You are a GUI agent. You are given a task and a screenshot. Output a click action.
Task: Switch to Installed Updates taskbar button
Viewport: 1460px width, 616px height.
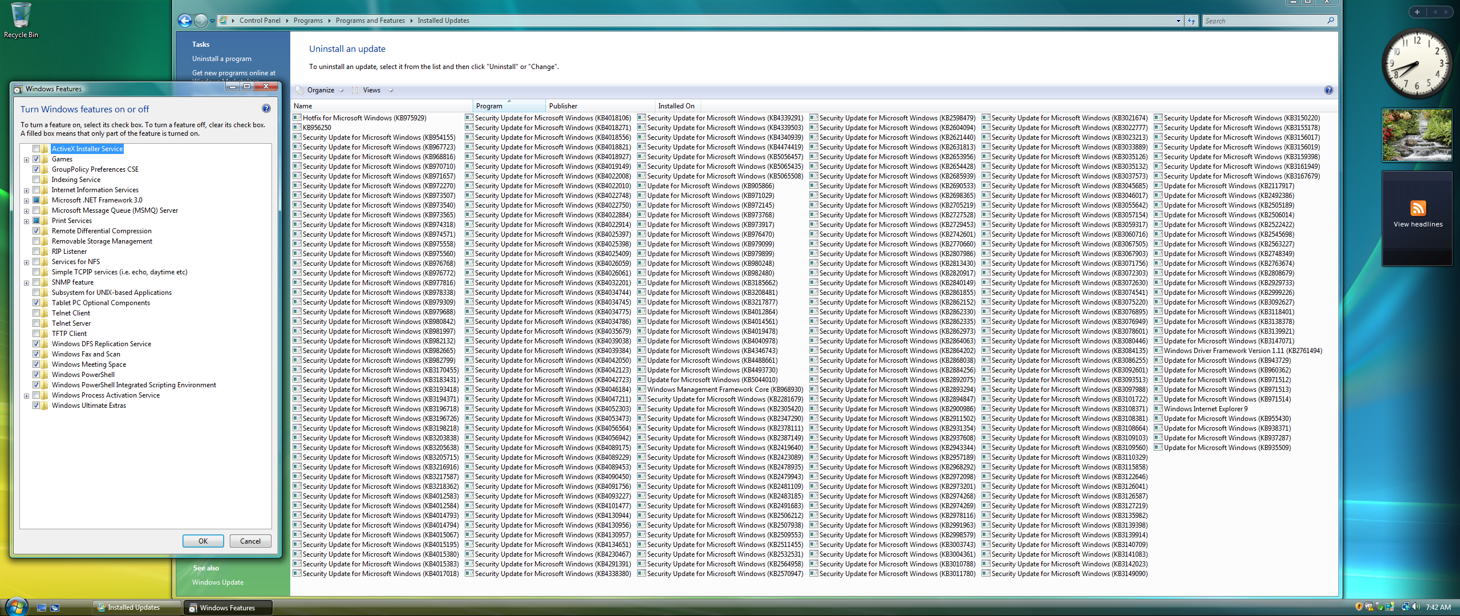pos(137,607)
